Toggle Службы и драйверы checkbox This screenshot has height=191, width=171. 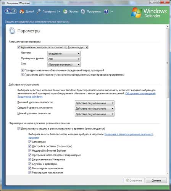pos(30,164)
